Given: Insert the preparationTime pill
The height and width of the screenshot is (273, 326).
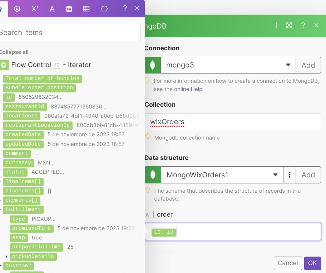Looking at the screenshot, I should point(36,247).
